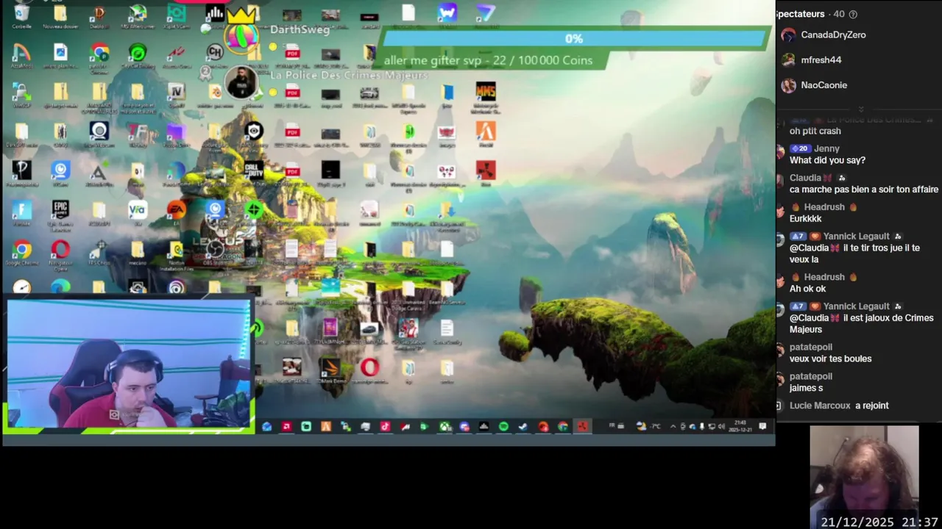Open viewer CanadaDryZero profile
942x529 pixels.
[x=824, y=35]
